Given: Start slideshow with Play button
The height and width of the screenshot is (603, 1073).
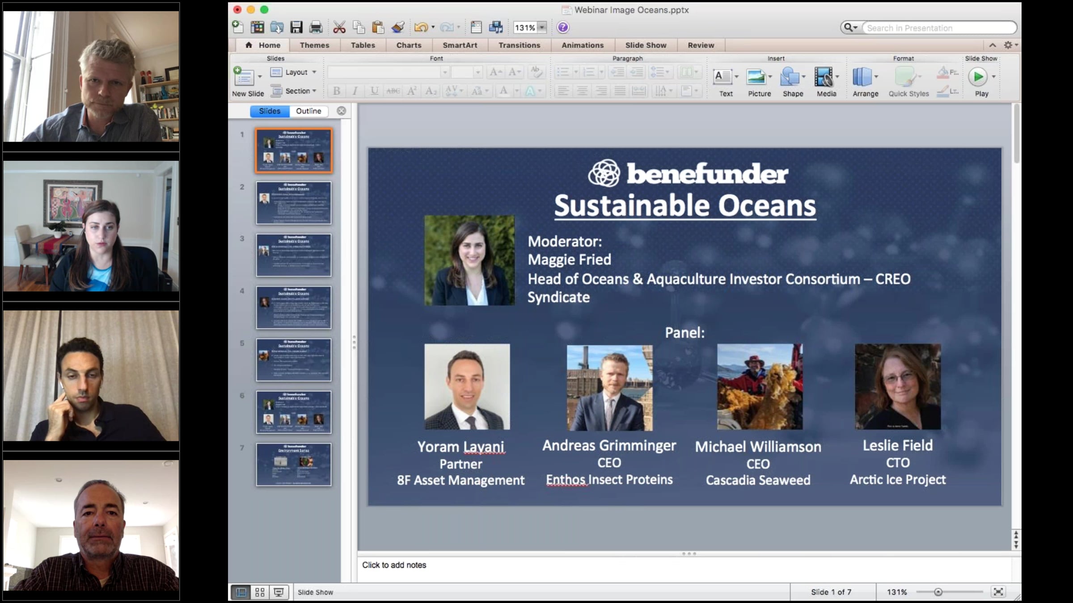Looking at the screenshot, I should pyautogui.click(x=977, y=77).
